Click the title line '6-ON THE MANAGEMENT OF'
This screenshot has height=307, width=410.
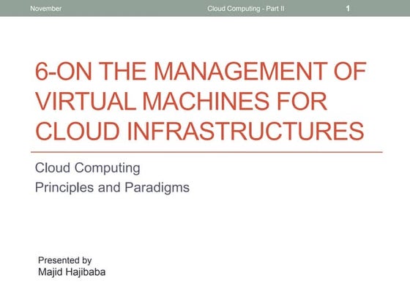click(x=201, y=71)
